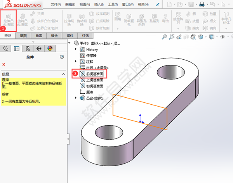Select the Rib (筋) tool

point(191,14)
